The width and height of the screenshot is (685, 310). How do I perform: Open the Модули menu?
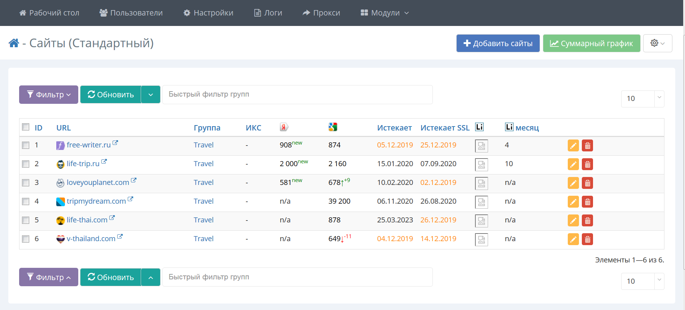(x=385, y=13)
